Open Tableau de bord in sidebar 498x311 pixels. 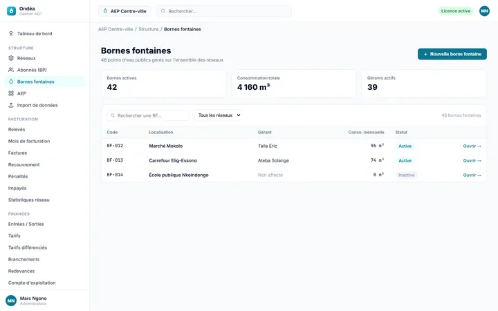click(45, 33)
